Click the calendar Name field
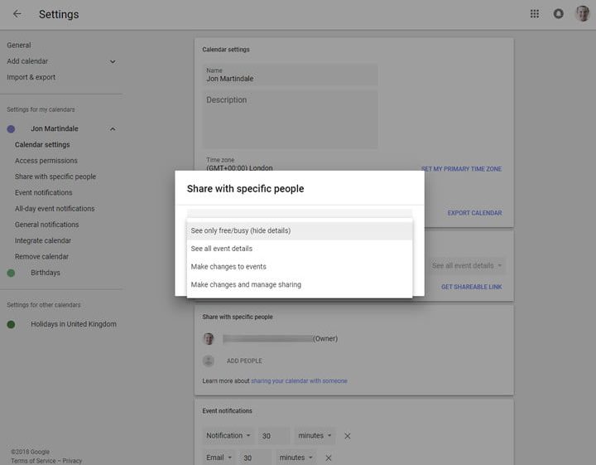Image resolution: width=596 pixels, height=465 pixels. pos(290,75)
